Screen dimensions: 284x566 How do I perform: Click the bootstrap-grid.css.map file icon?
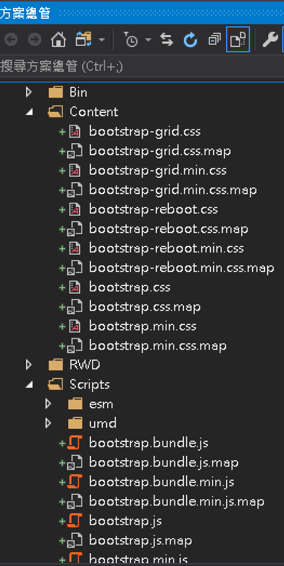[x=74, y=151]
